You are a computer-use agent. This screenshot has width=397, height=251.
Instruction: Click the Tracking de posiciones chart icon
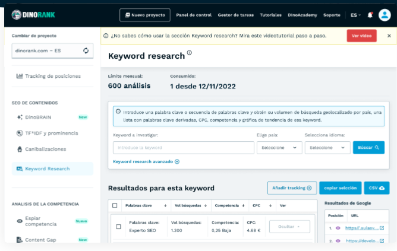(20, 76)
